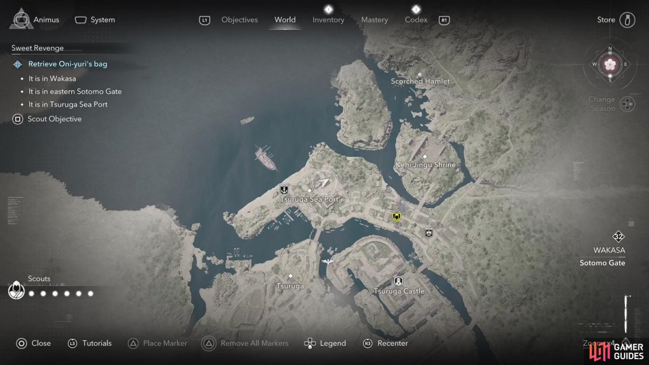This screenshot has width=649, height=365.
Task: Select 'It is in Tsuruga Sea Port' clue
Action: [68, 104]
